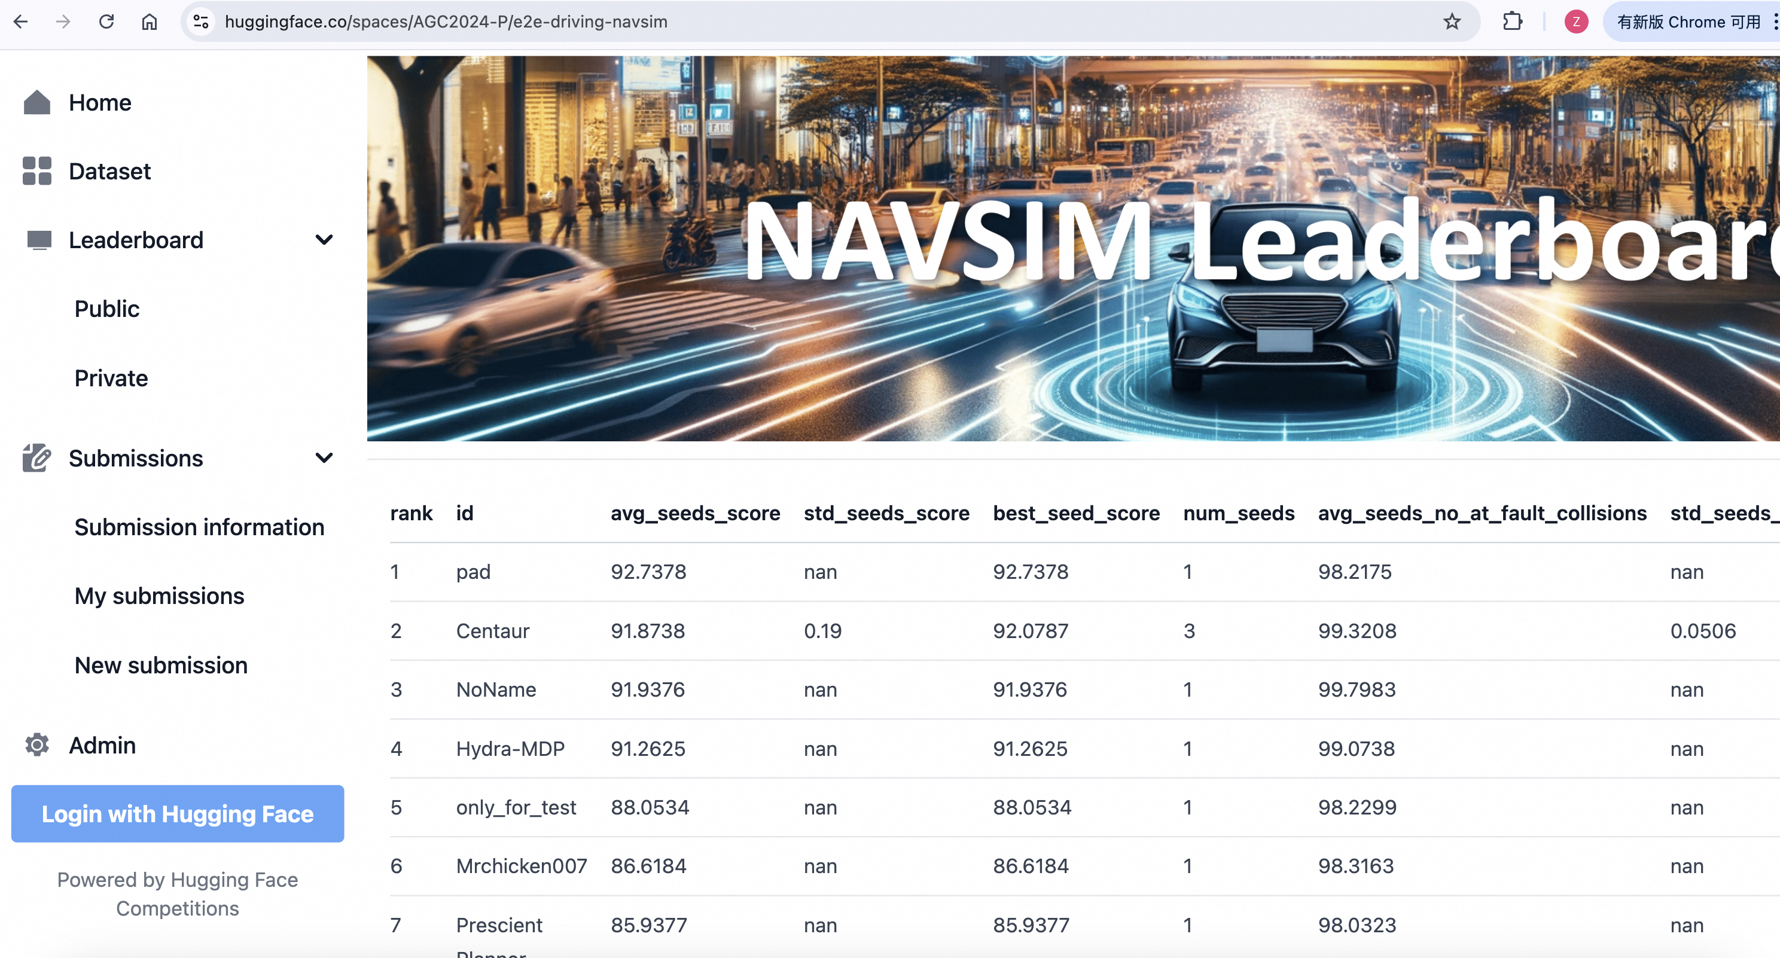Viewport: 1780px width, 958px height.
Task: Go back using browser back arrow
Action: 21,22
